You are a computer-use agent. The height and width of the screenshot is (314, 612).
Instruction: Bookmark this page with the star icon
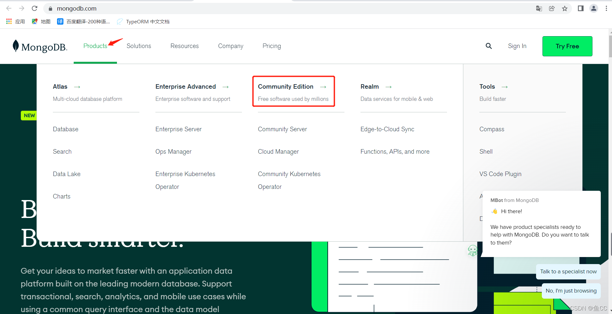pos(565,8)
